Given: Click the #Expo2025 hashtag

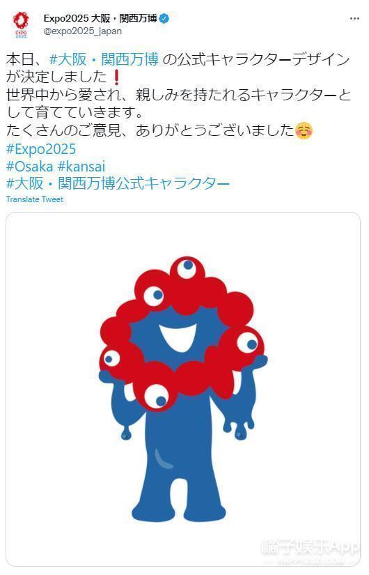Looking at the screenshot, I should pos(41,149).
